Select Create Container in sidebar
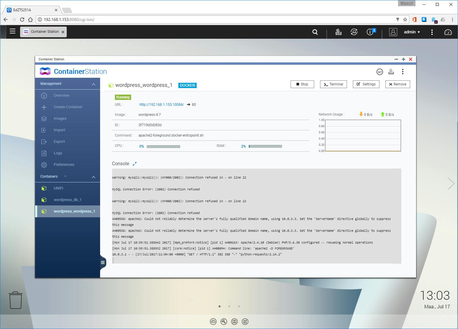458x329 pixels. 68,107
